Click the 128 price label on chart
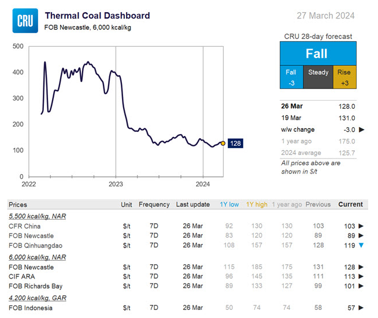The height and width of the screenshot is (318, 378). 235,143
